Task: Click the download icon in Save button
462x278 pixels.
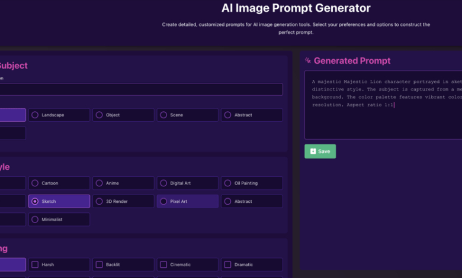Action: click(313, 151)
